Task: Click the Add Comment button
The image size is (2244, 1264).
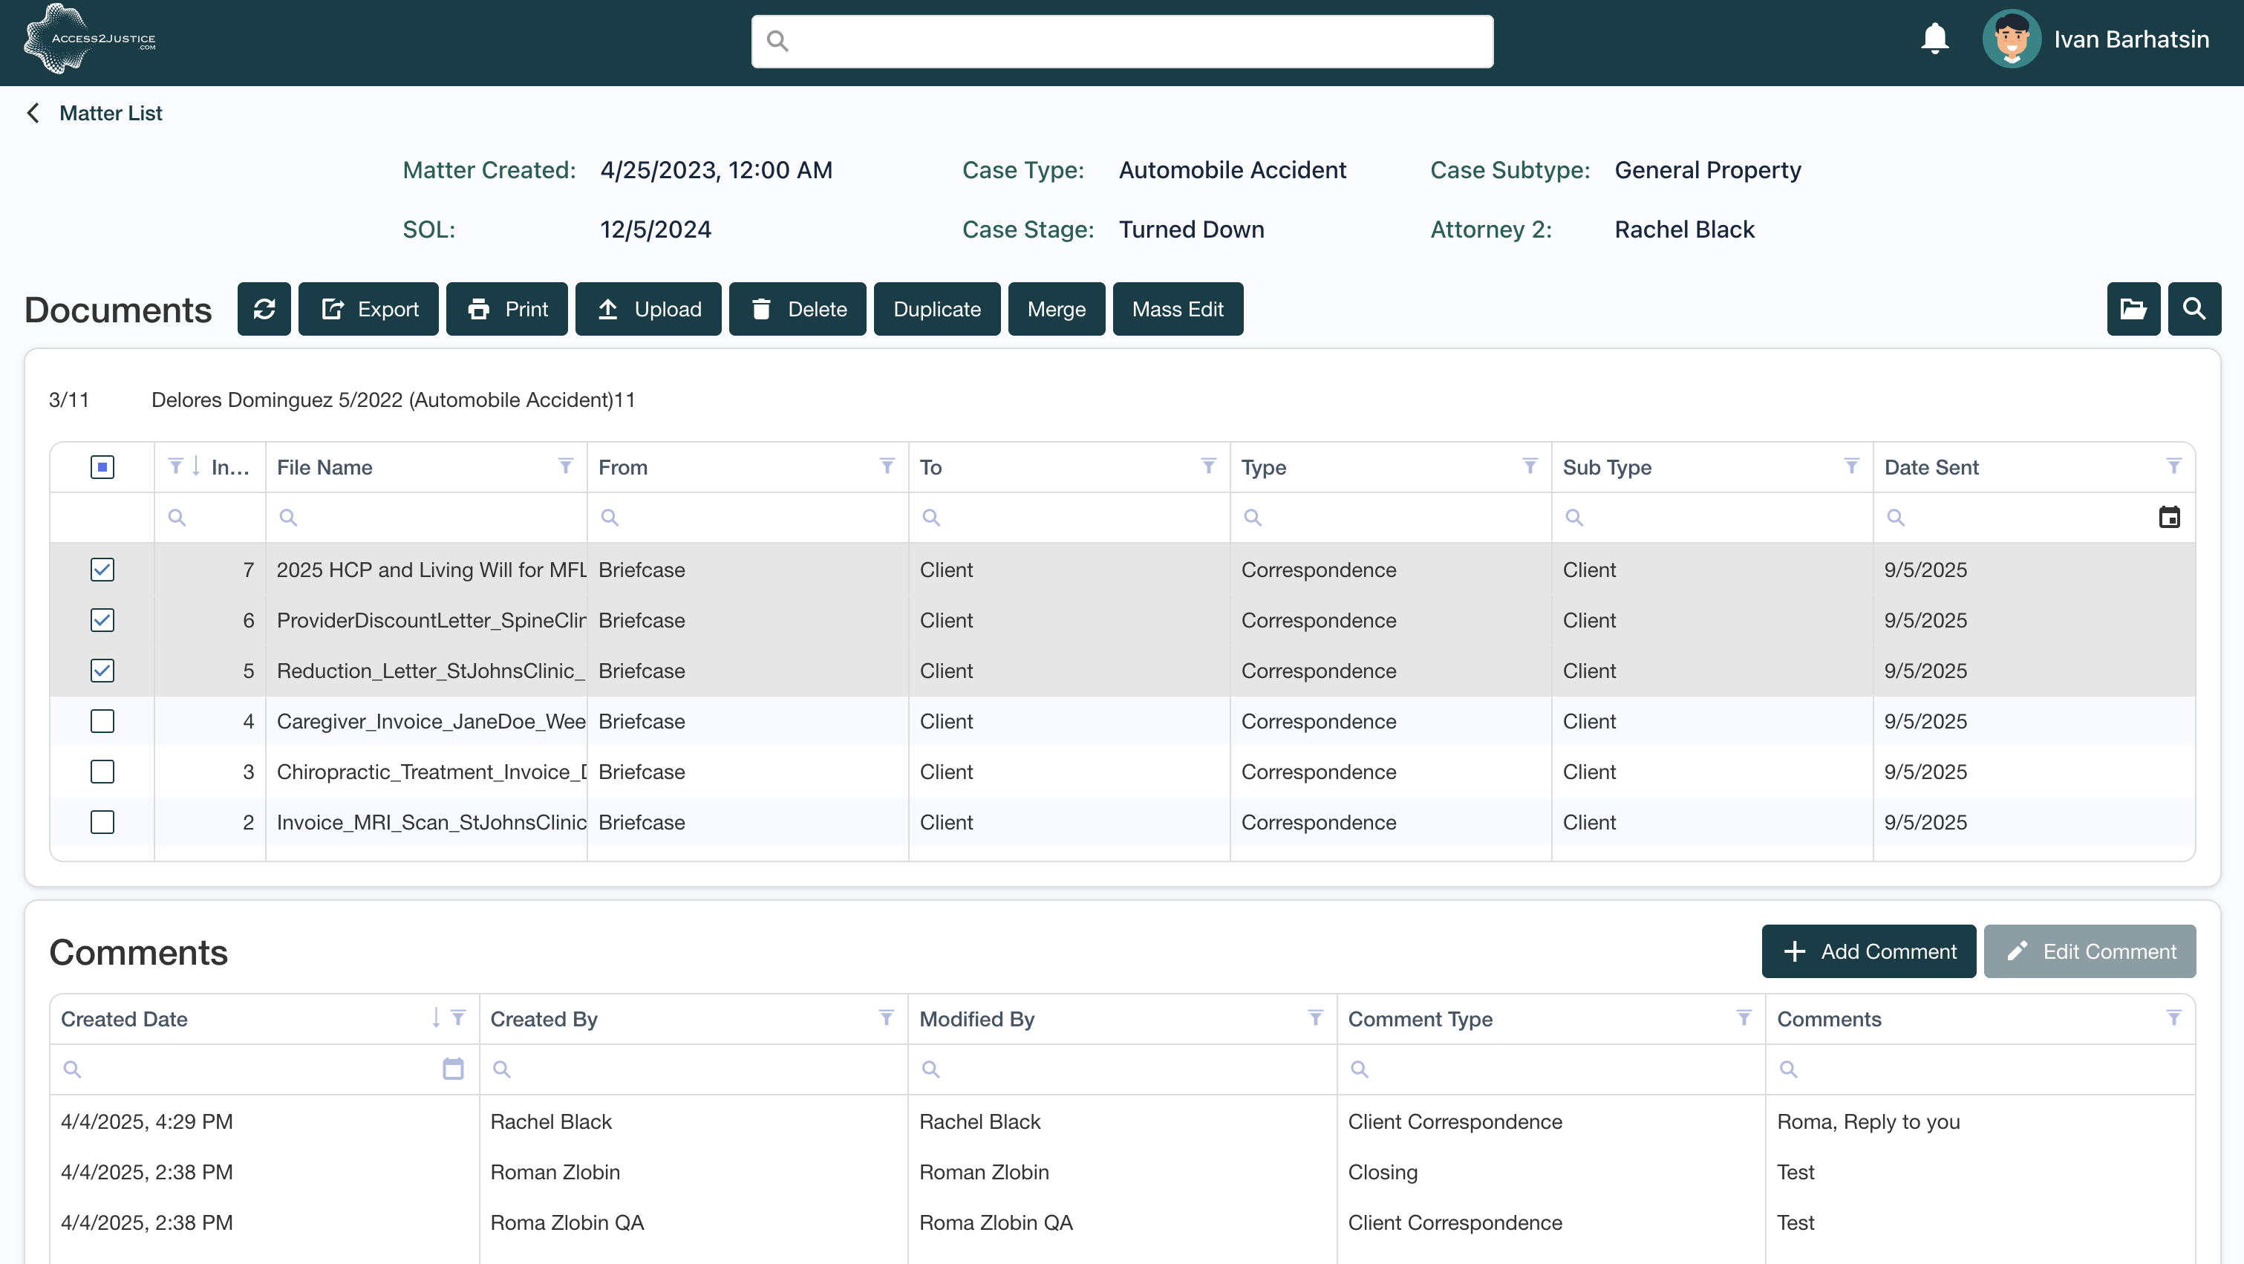Action: click(x=1868, y=951)
